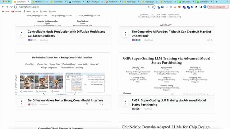Close the Models tab
This screenshot has height=129, width=230.
click(47, 2)
